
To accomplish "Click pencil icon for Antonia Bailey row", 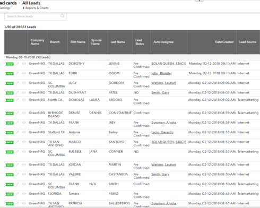I will click(17, 133).
